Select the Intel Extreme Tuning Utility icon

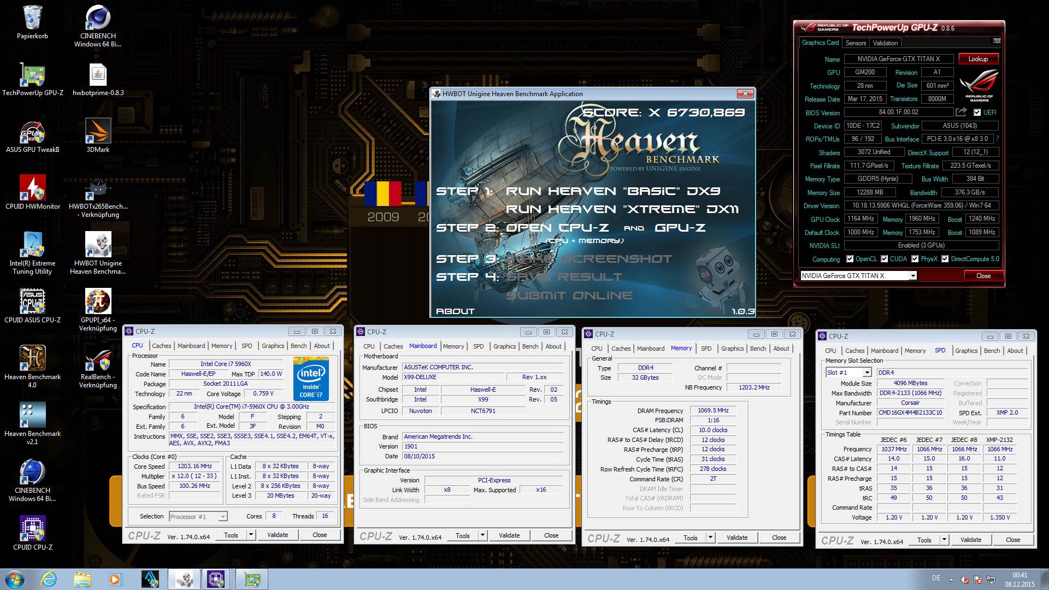pos(33,253)
